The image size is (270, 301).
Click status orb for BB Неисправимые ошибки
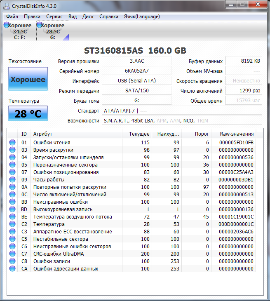click(x=12, y=202)
